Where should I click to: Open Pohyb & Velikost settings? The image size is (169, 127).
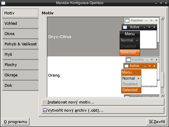(20, 44)
